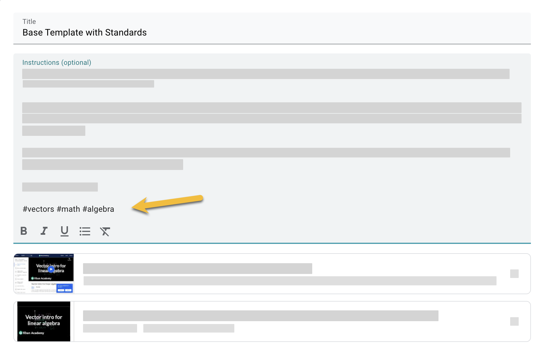542x353 pixels.
Task: Click the gray square on the first attachment card
Action: click(x=514, y=274)
